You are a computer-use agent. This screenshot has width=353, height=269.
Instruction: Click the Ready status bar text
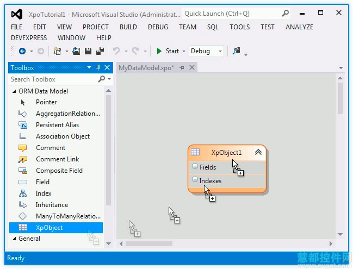pos(16,258)
